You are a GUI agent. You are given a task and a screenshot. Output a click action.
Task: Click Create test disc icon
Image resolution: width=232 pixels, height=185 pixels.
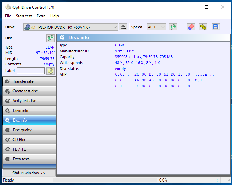(x=7, y=91)
